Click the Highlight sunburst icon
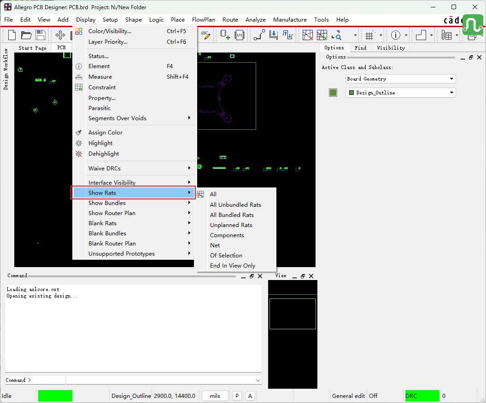Screen dimensions: 486x403 coord(79,143)
